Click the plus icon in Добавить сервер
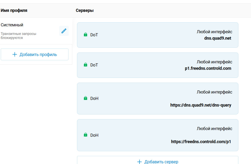251x164 pixels. [139, 162]
